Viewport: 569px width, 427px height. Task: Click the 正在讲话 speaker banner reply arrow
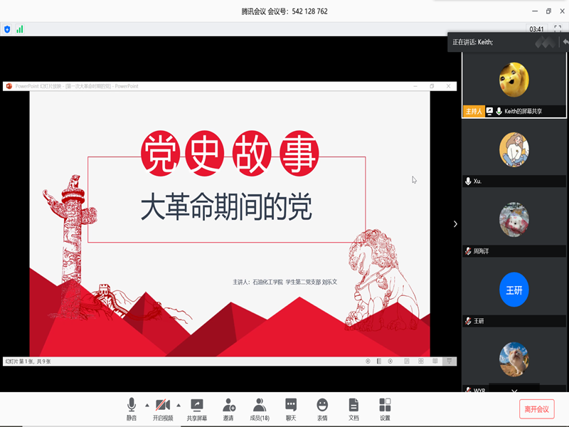[565, 43]
